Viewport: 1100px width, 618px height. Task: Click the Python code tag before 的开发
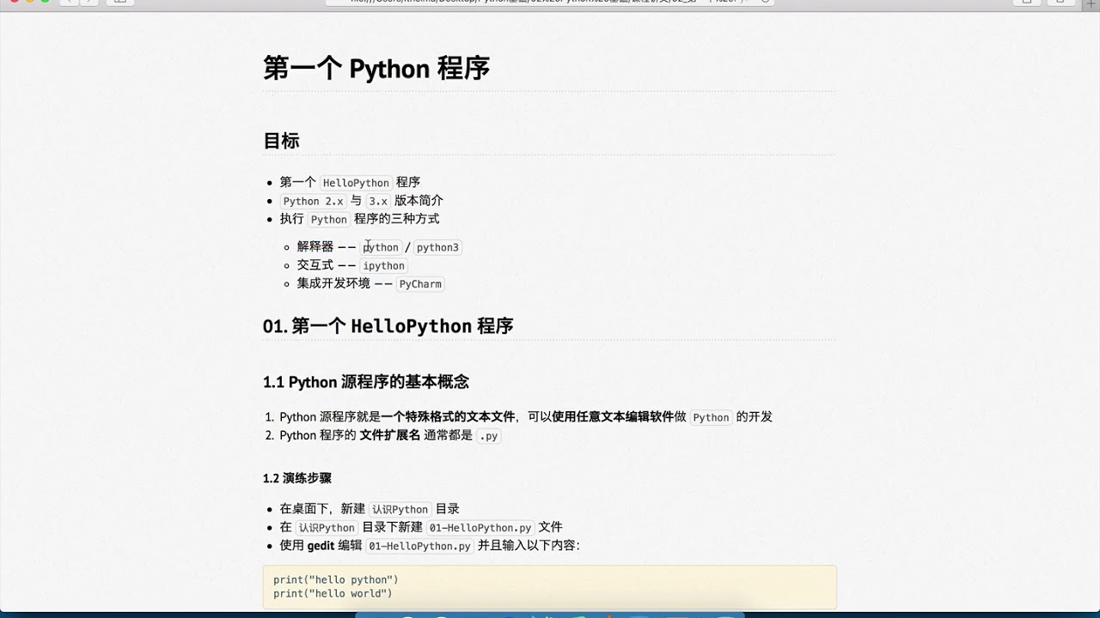(711, 418)
